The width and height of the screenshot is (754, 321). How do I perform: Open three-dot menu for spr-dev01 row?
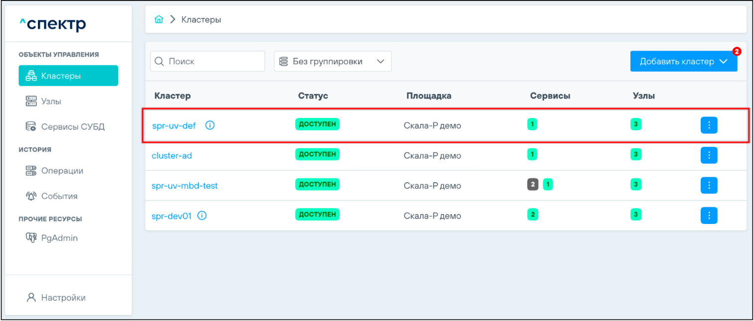pyautogui.click(x=709, y=216)
